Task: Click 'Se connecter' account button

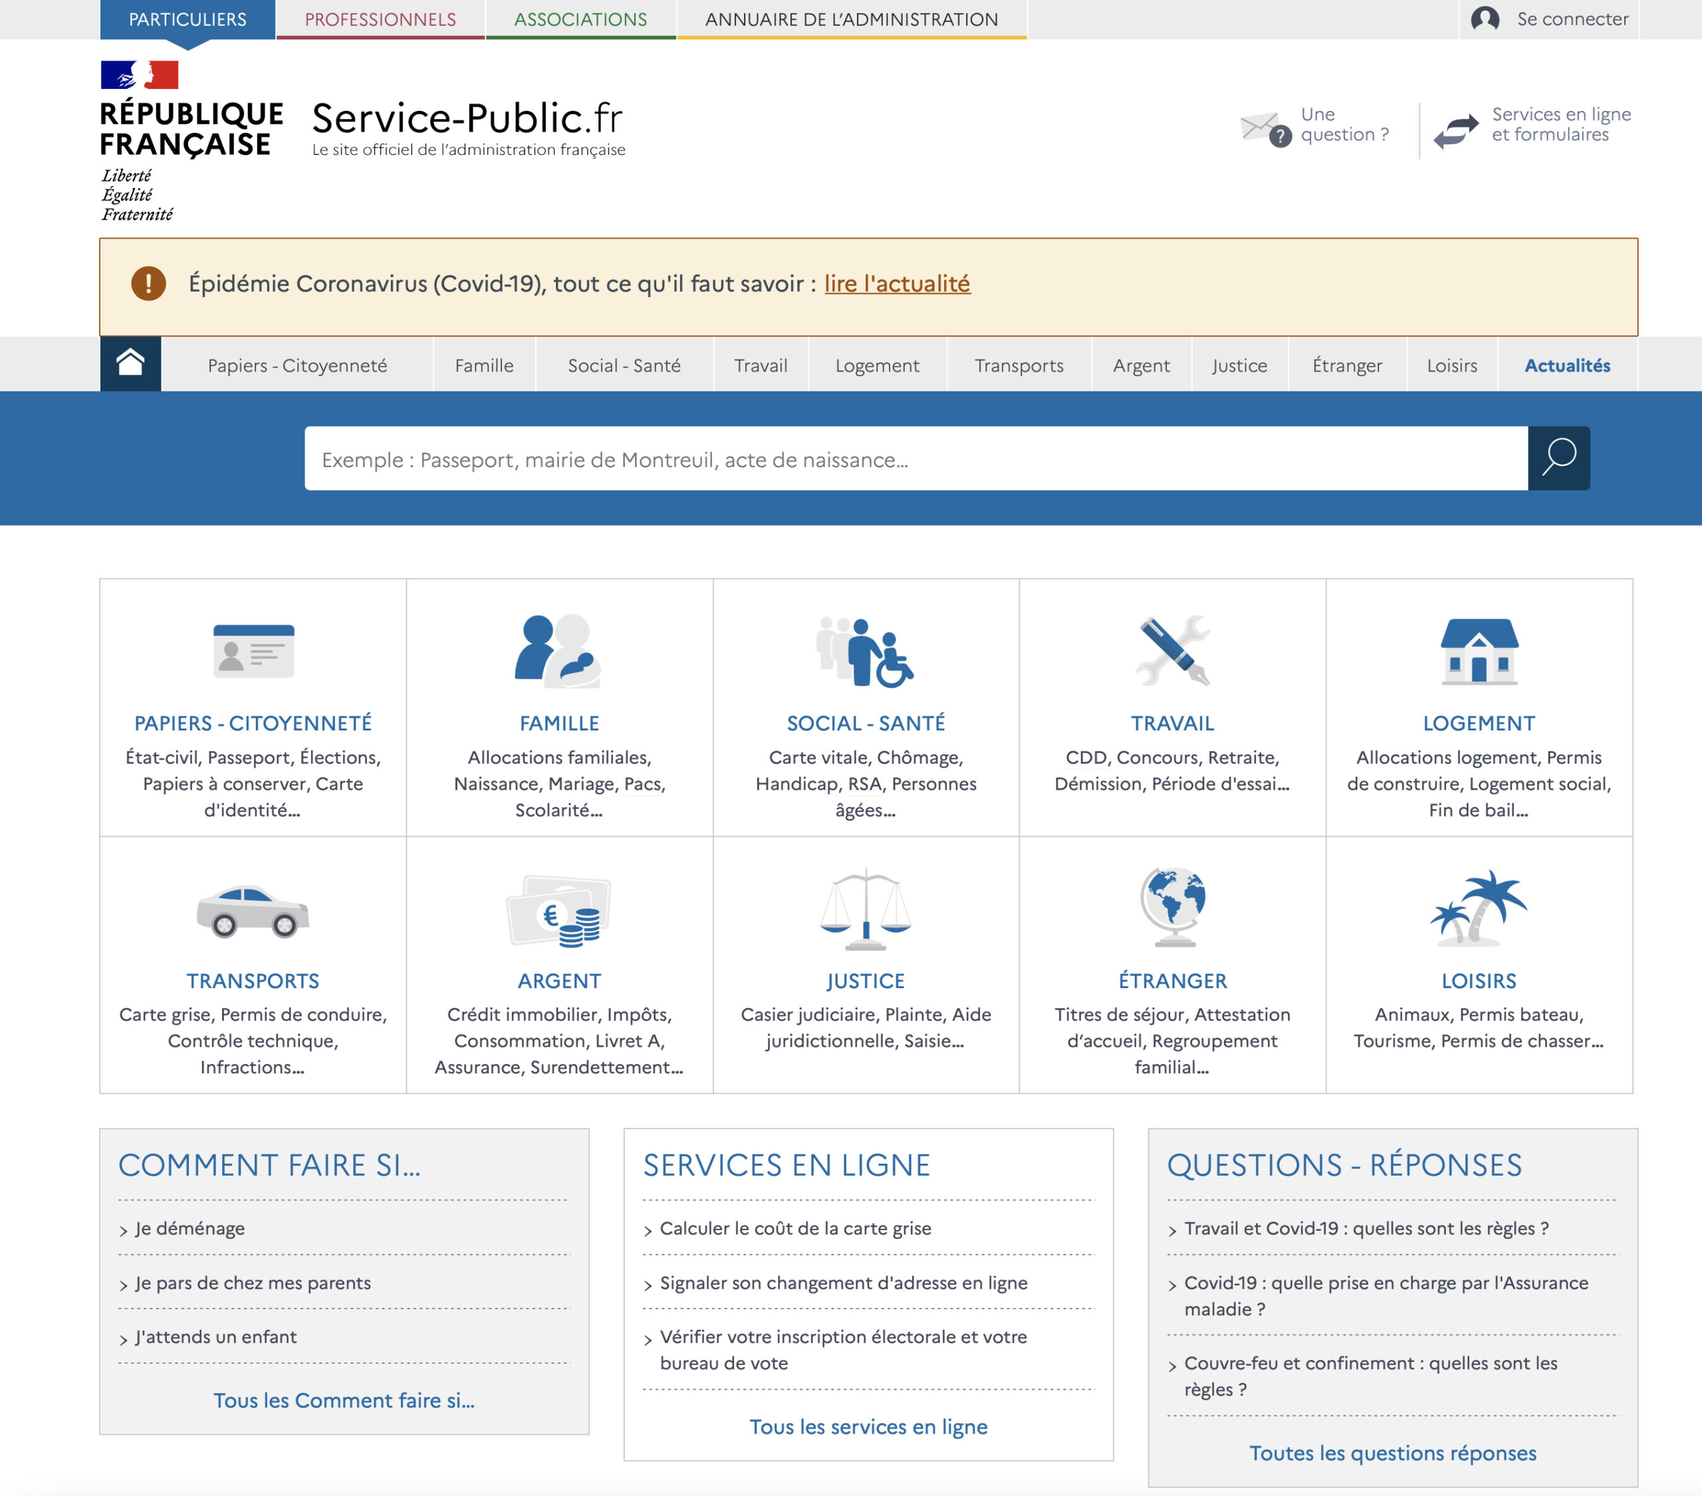Action: click(x=1549, y=19)
